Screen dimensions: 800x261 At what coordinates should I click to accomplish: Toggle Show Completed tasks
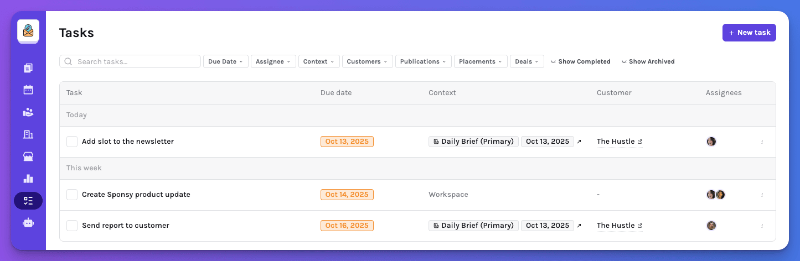pos(580,61)
